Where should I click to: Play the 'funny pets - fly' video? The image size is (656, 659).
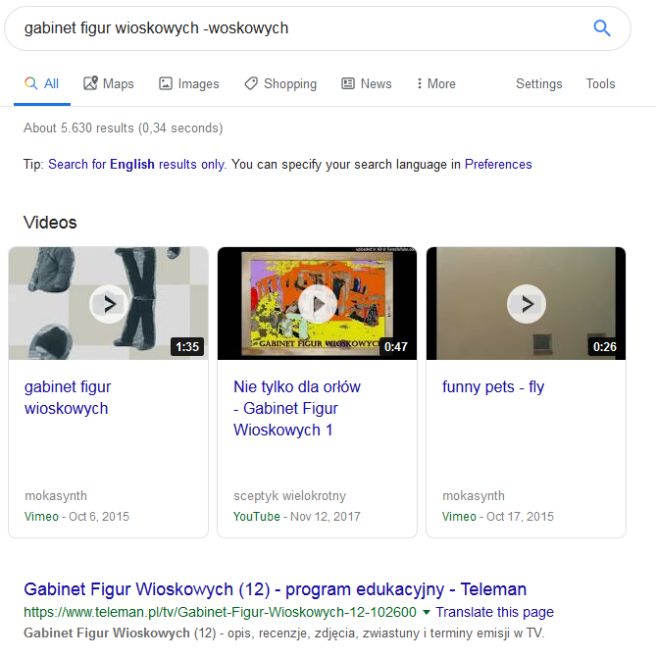pyautogui.click(x=527, y=303)
